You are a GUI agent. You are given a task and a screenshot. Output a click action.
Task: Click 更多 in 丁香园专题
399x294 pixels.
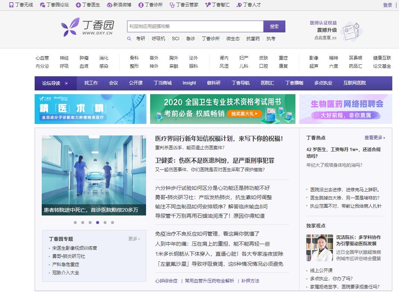click(x=134, y=239)
